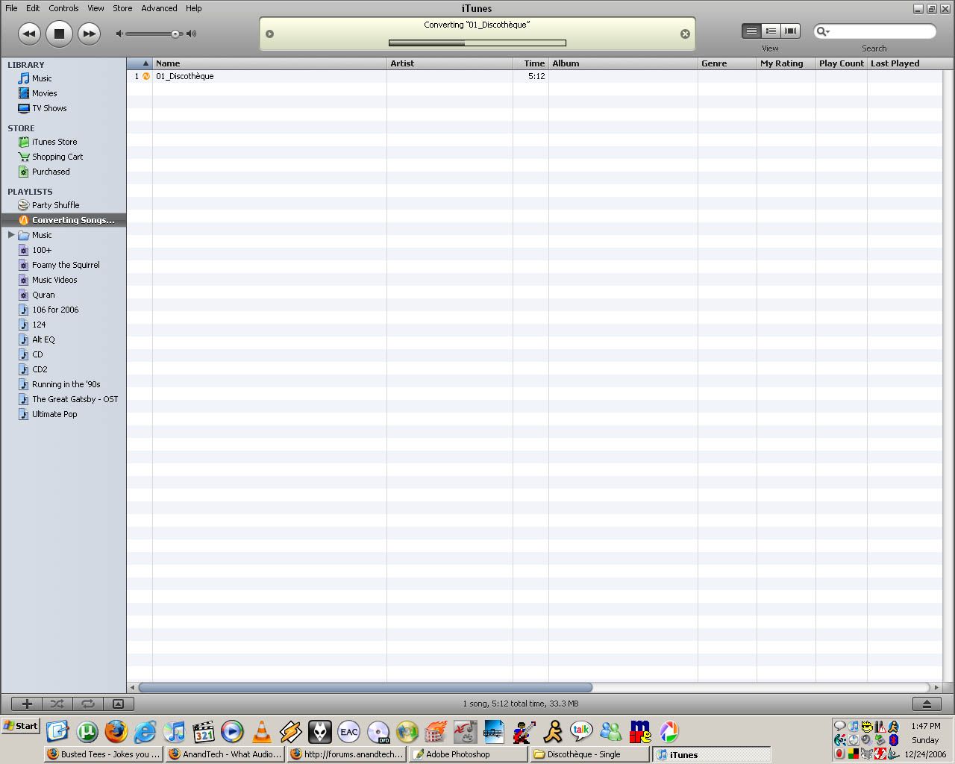Image resolution: width=955 pixels, height=764 pixels.
Task: Open the Controls menu
Action: click(63, 8)
